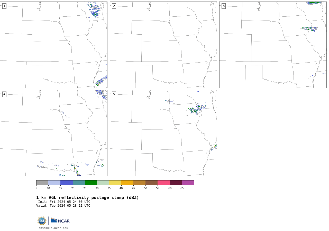Click the colorbar tick label '5'
The height and width of the screenshot is (231, 329).
tap(36, 188)
